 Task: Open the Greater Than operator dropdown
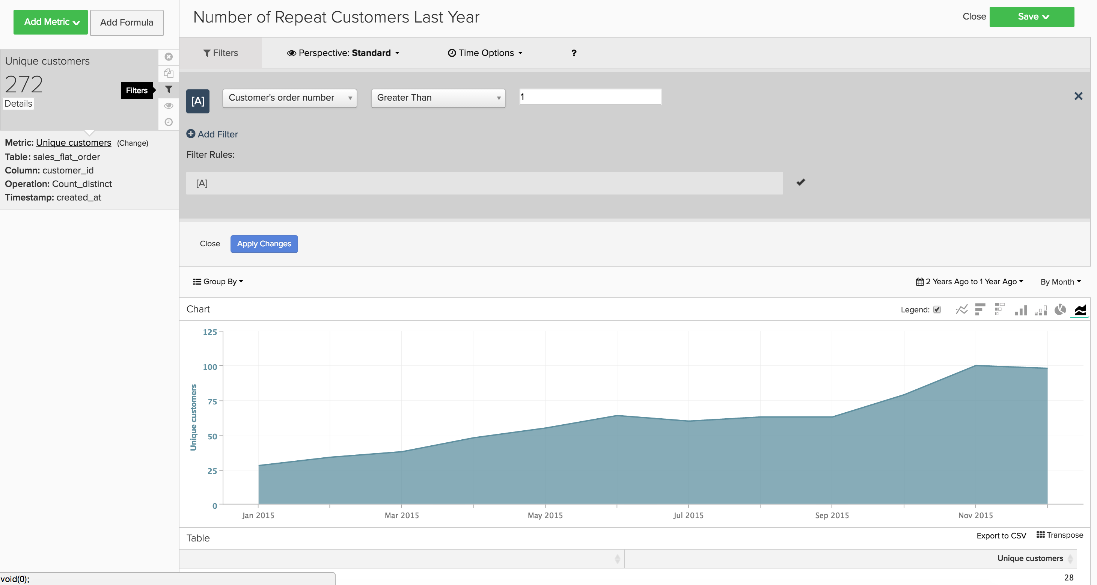(x=438, y=98)
